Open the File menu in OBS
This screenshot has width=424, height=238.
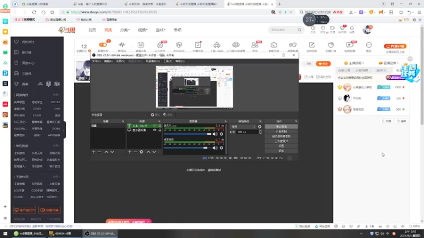pos(96,61)
